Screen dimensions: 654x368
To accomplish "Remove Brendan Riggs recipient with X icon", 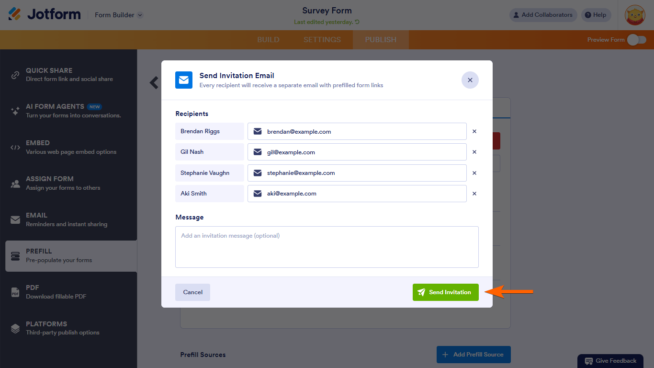I will (x=474, y=131).
